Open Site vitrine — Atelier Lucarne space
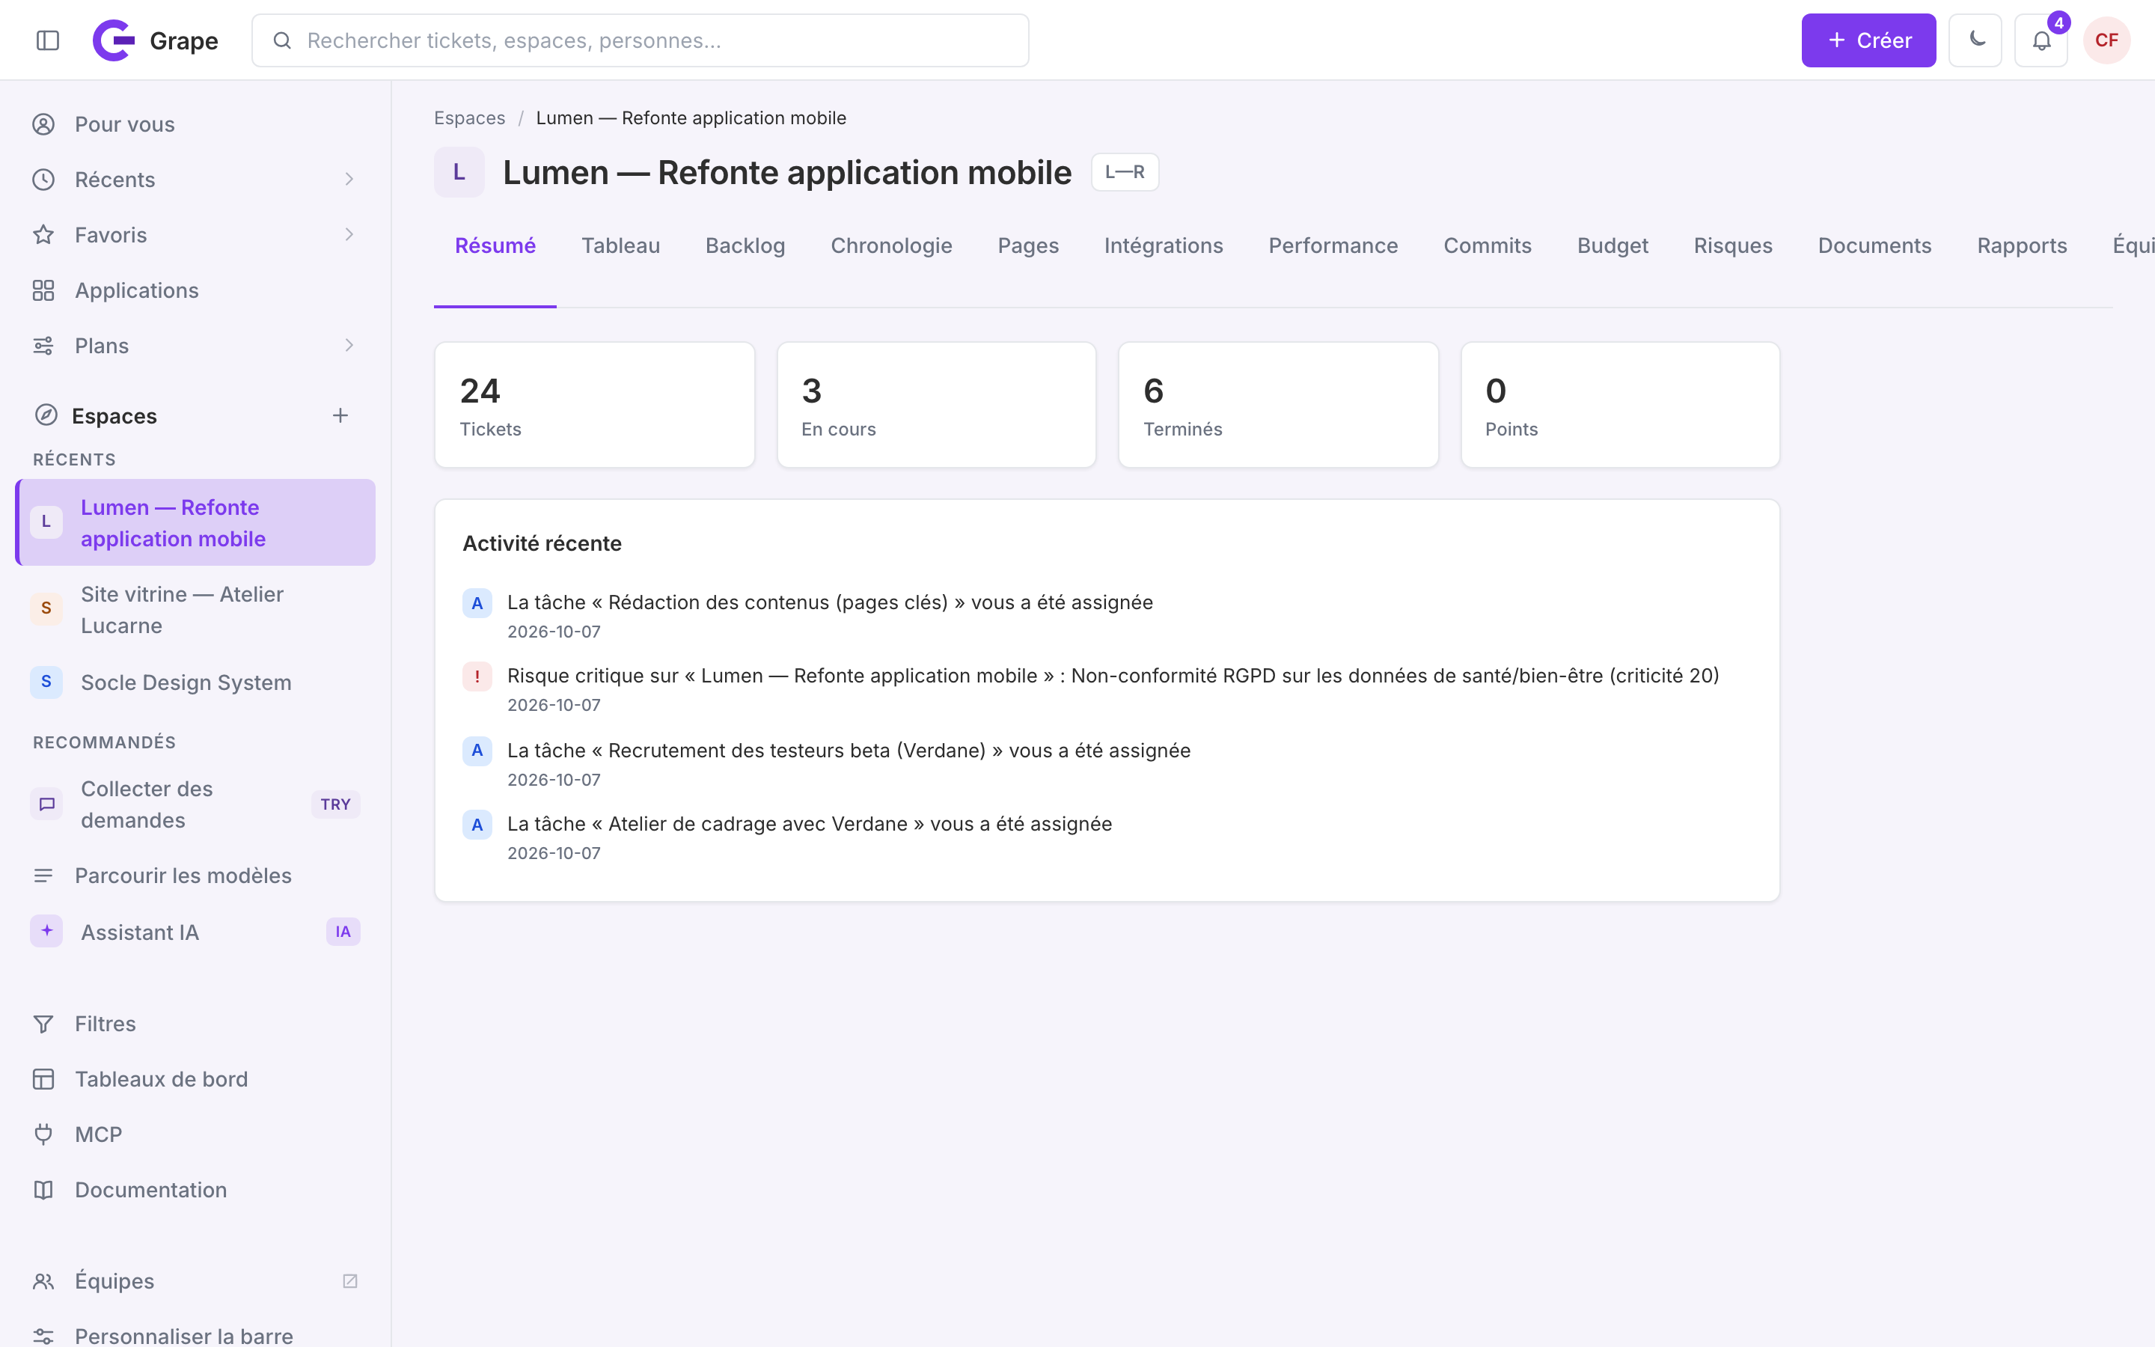The height and width of the screenshot is (1347, 2155). point(195,610)
